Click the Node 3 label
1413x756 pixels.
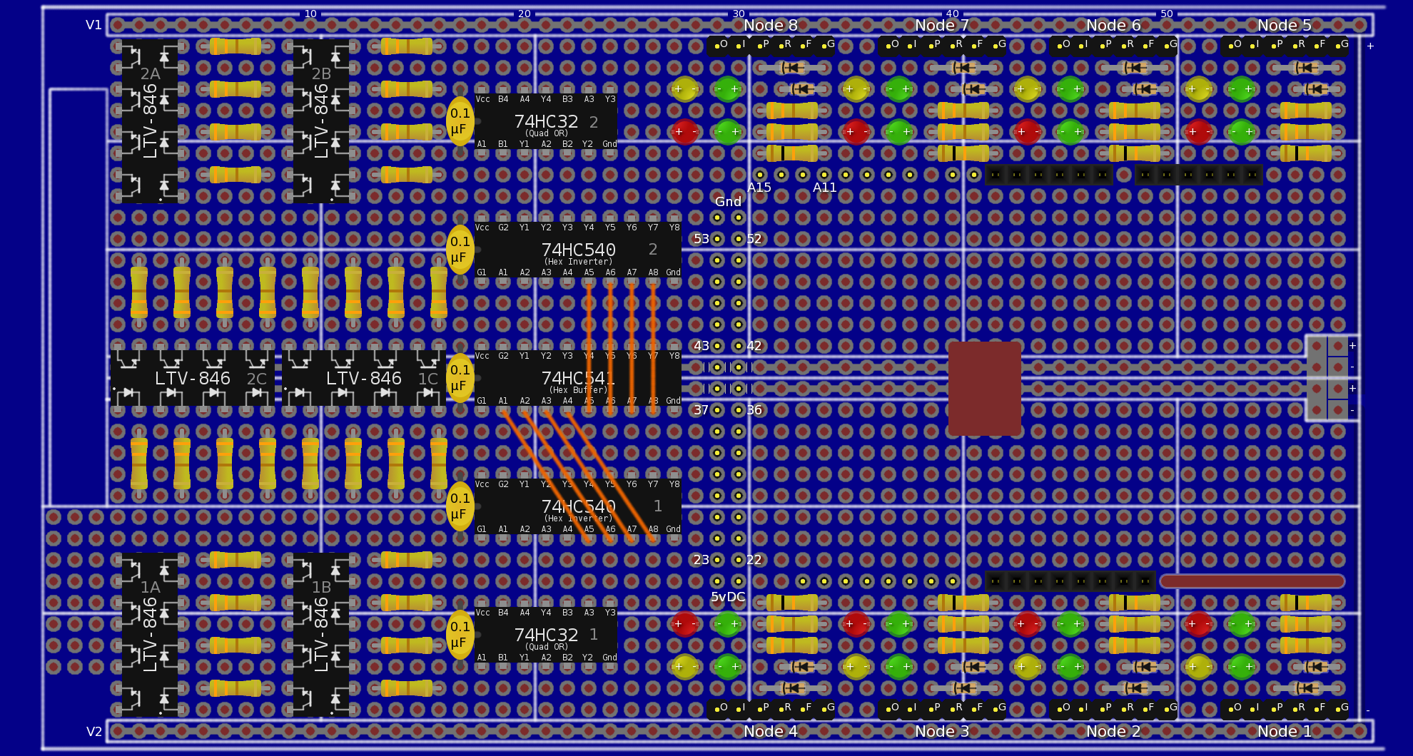942,731
